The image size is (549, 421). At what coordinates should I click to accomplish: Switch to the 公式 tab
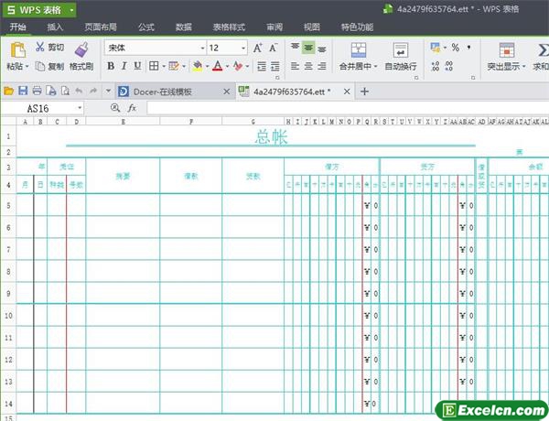click(146, 27)
